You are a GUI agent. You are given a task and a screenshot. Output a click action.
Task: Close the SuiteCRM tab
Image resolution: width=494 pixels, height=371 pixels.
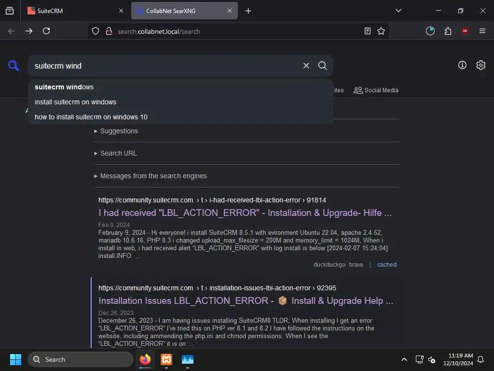[121, 11]
